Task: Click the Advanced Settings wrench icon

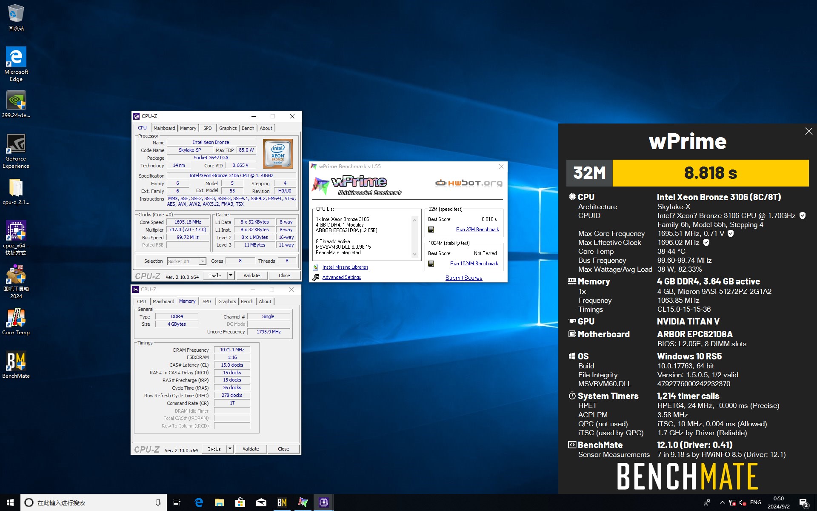Action: coord(316,278)
